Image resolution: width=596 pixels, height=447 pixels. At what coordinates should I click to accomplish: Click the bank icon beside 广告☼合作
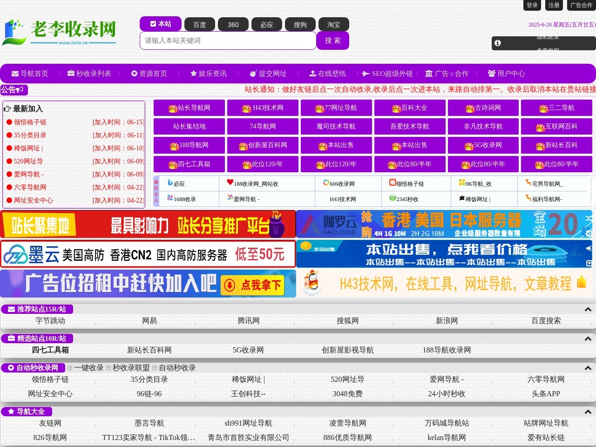click(x=429, y=74)
